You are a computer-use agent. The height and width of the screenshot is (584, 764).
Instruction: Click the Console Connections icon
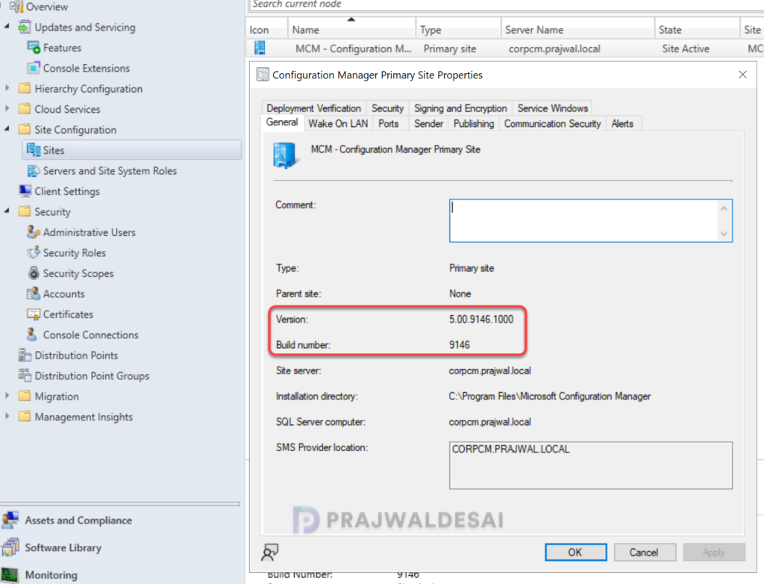tap(32, 335)
